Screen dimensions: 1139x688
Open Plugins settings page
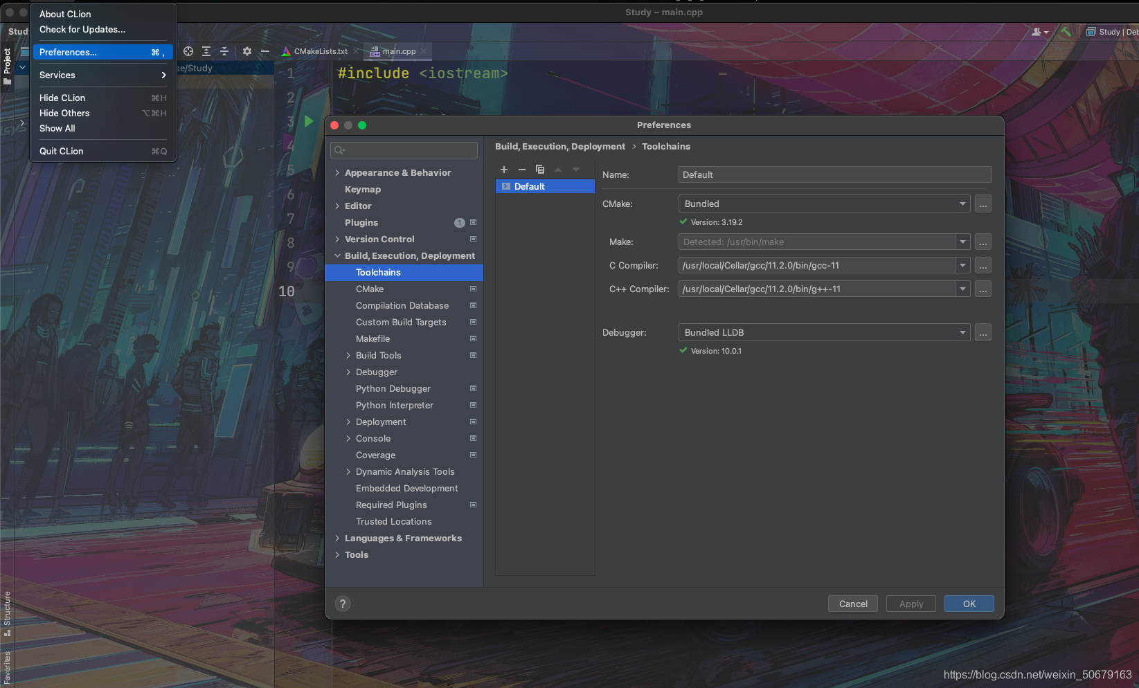(361, 222)
